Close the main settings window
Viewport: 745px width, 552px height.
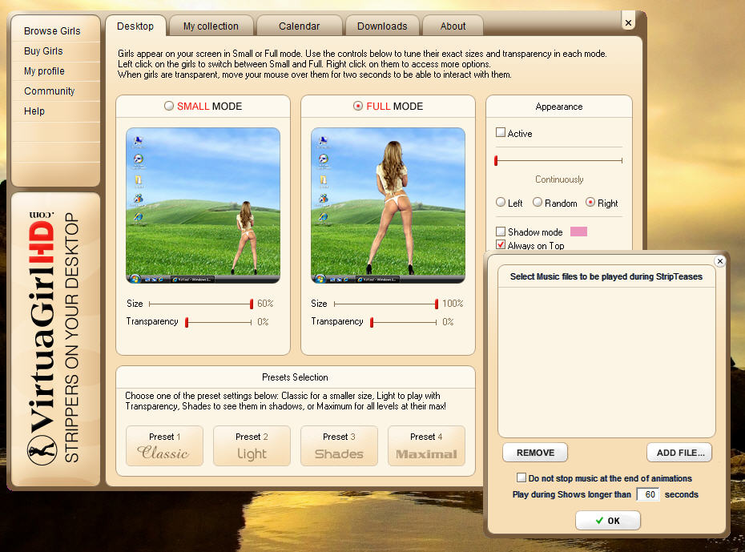click(x=628, y=23)
